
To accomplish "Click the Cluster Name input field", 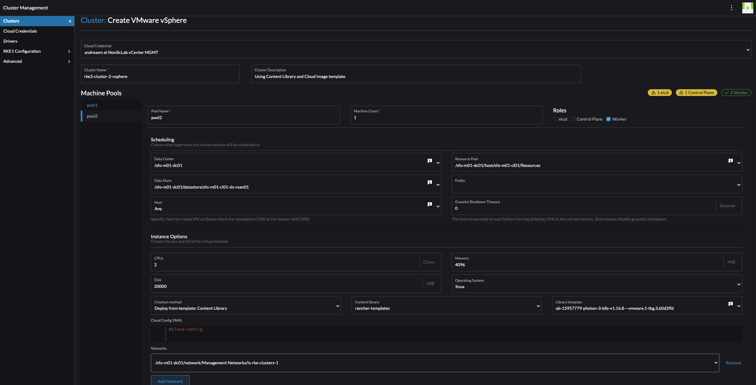I will coord(160,74).
